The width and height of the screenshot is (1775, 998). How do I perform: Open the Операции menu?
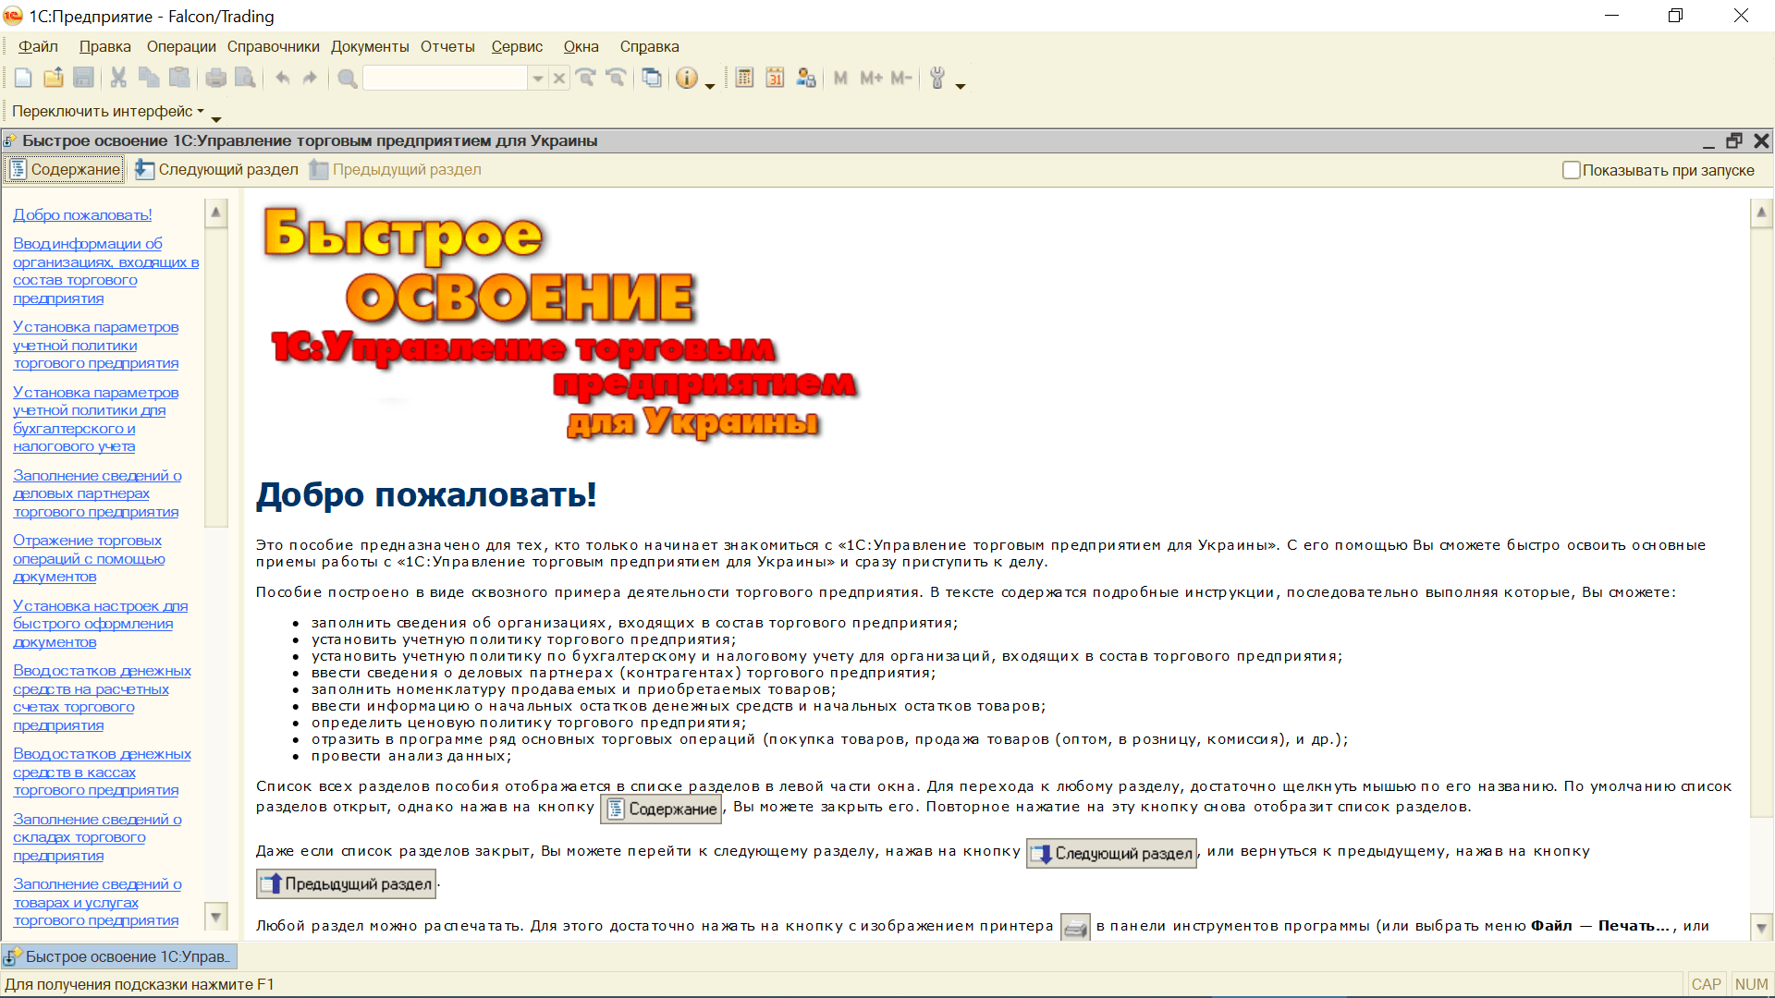tap(181, 46)
